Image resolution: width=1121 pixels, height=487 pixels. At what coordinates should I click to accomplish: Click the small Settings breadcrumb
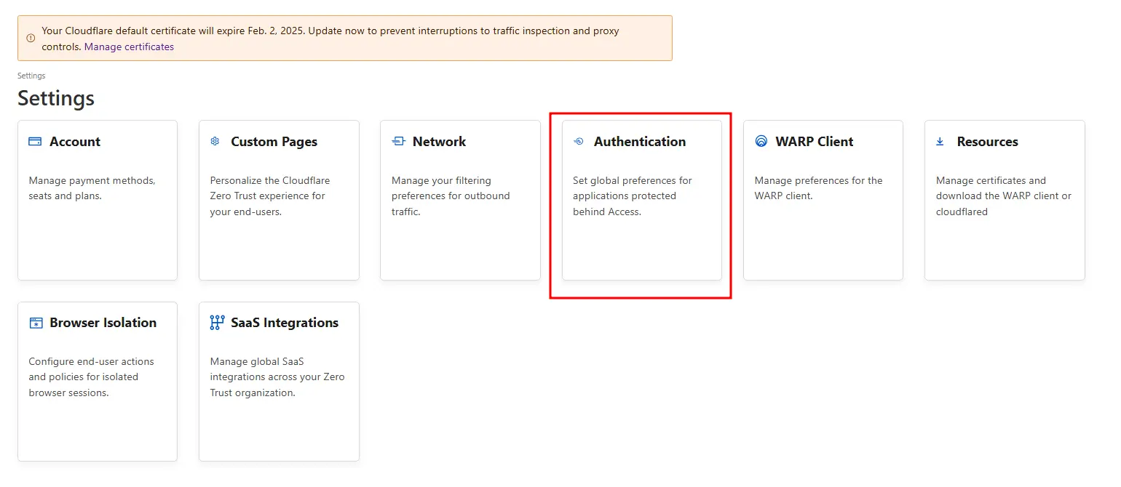pos(31,76)
